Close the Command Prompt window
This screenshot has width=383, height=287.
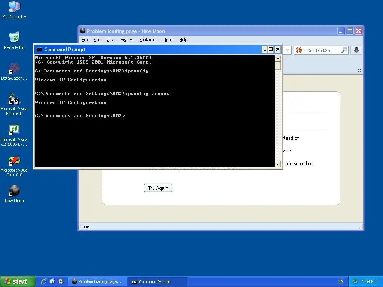278,50
